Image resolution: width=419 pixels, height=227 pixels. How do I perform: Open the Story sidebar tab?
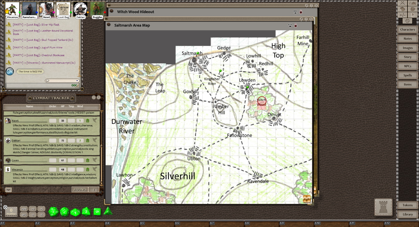tap(407, 57)
